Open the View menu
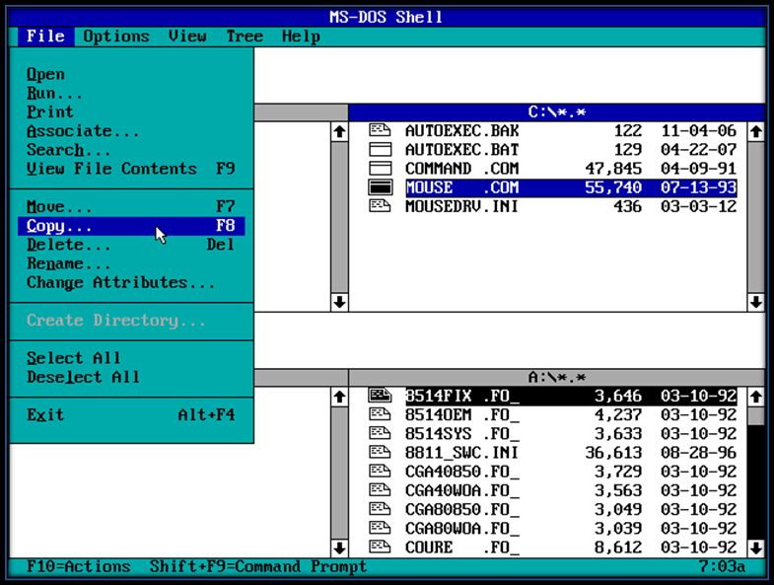The width and height of the screenshot is (774, 585). tap(187, 37)
